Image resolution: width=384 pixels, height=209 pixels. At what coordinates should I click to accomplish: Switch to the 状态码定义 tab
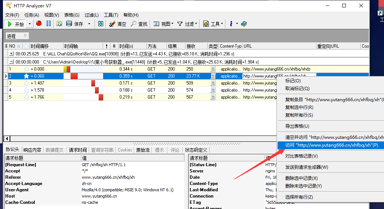(x=196, y=150)
